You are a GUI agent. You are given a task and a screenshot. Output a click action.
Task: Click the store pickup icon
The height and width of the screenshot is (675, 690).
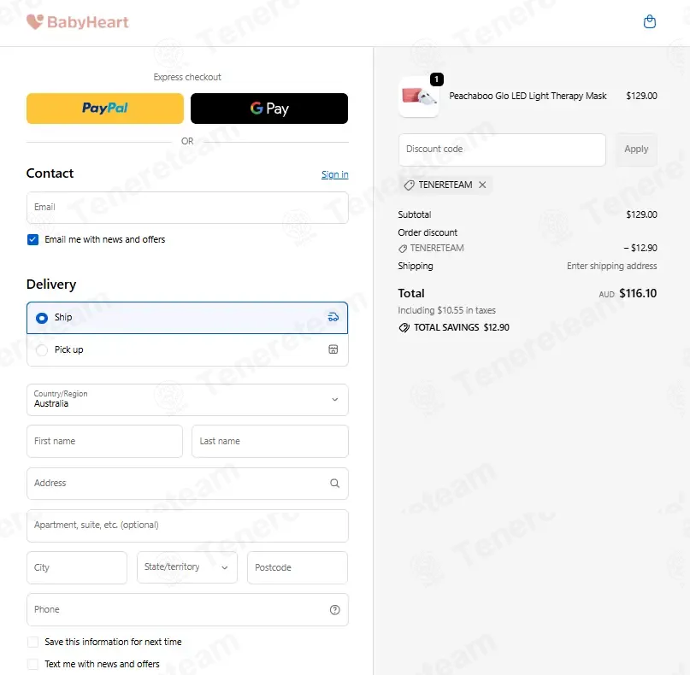pyautogui.click(x=333, y=349)
